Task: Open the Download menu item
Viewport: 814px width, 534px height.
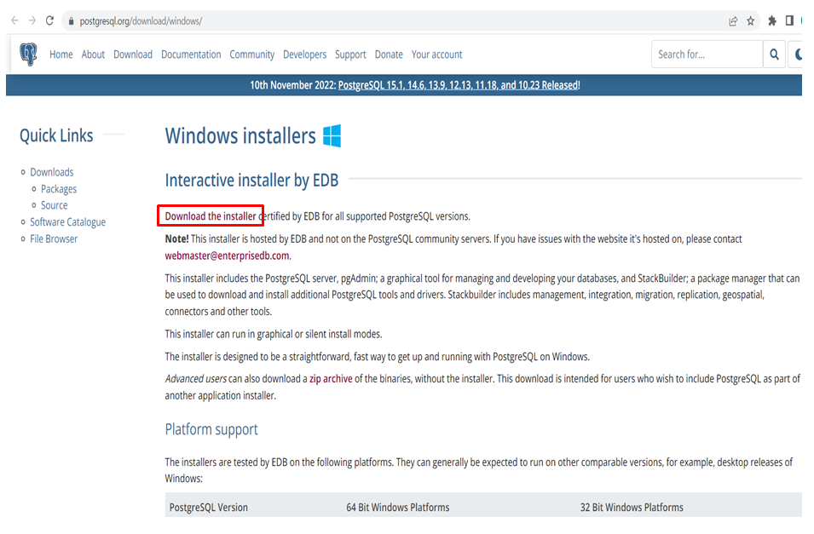Action: click(x=133, y=55)
